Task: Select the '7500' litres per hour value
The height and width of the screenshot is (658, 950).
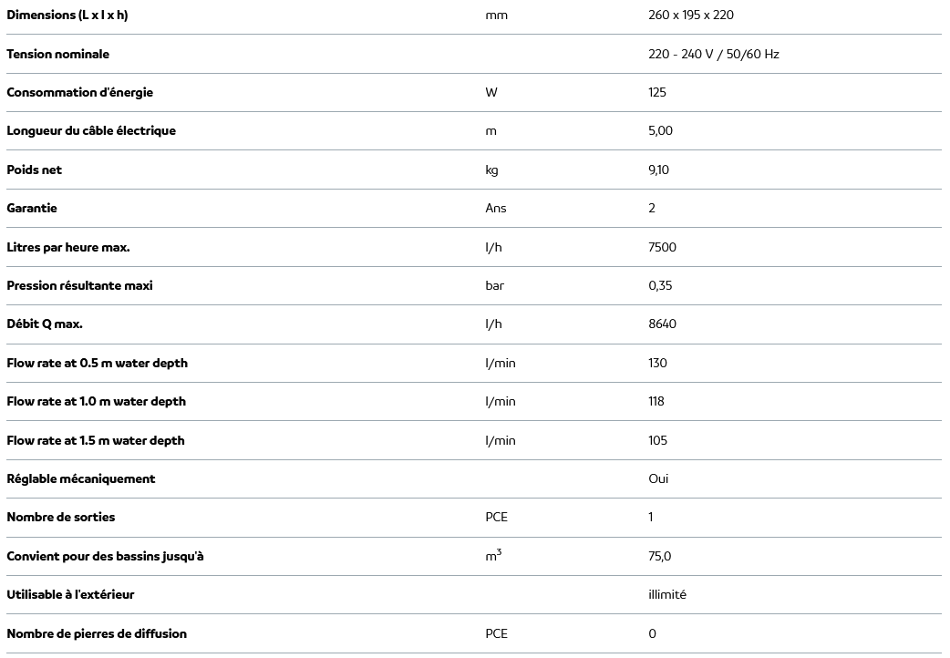Action: tap(663, 247)
